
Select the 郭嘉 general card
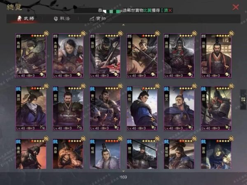point(216,154)
